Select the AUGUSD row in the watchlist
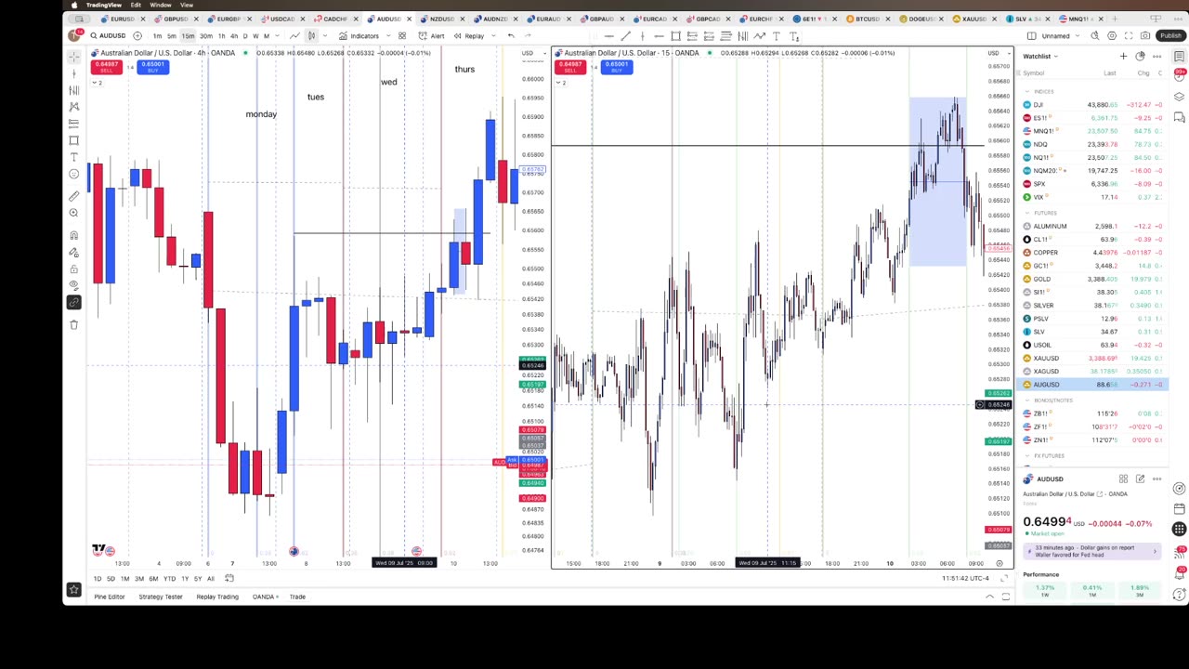This screenshot has height=669, width=1189. pyautogui.click(x=1094, y=385)
